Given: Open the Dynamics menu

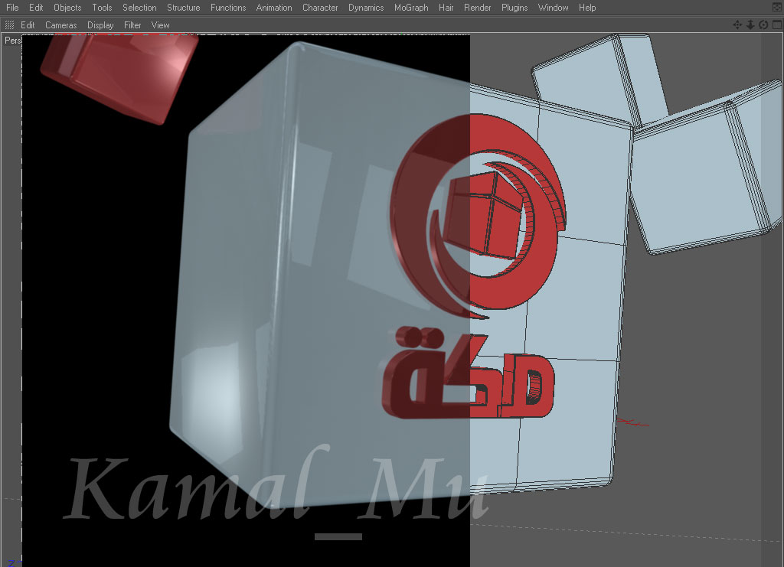Looking at the screenshot, I should [x=366, y=8].
